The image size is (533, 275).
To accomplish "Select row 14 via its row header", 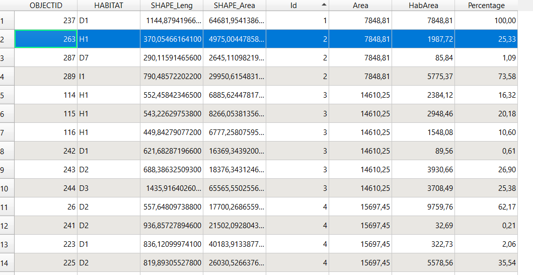I will (x=7, y=263).
